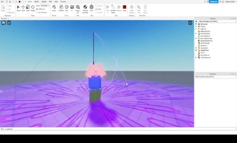Open the viewport's top-right options button
The image size is (237, 143).
pos(190,23)
